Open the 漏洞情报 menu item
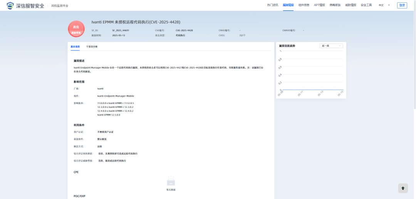Screen dimensions: 416x199 point(288,5)
